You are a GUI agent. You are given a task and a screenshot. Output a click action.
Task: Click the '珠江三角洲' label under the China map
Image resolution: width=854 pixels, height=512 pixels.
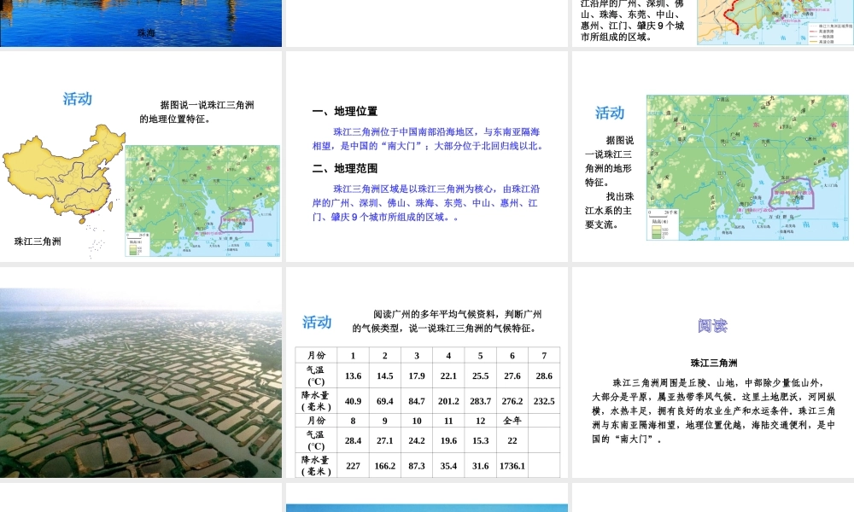(x=38, y=241)
